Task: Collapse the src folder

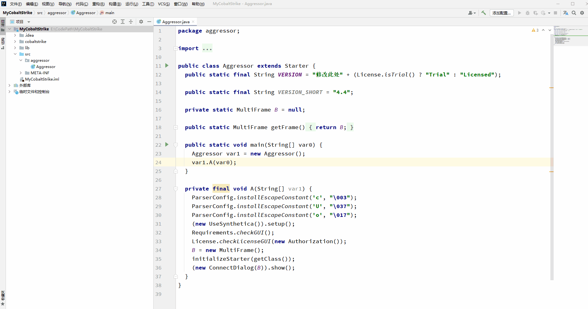Action: click(15, 54)
